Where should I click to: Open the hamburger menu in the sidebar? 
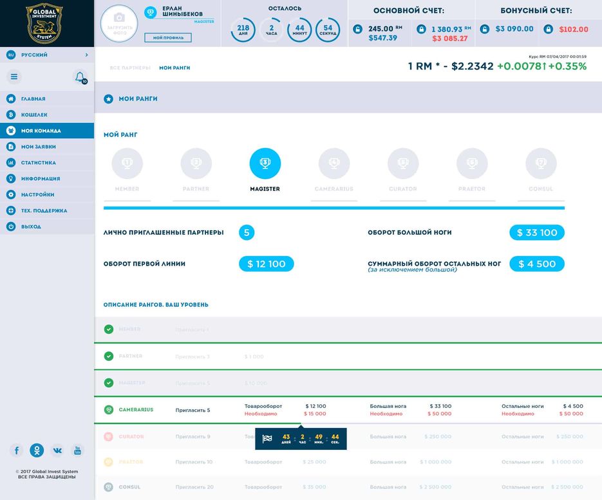[14, 77]
